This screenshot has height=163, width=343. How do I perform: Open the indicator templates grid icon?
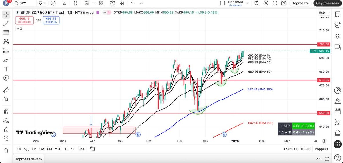101,3
